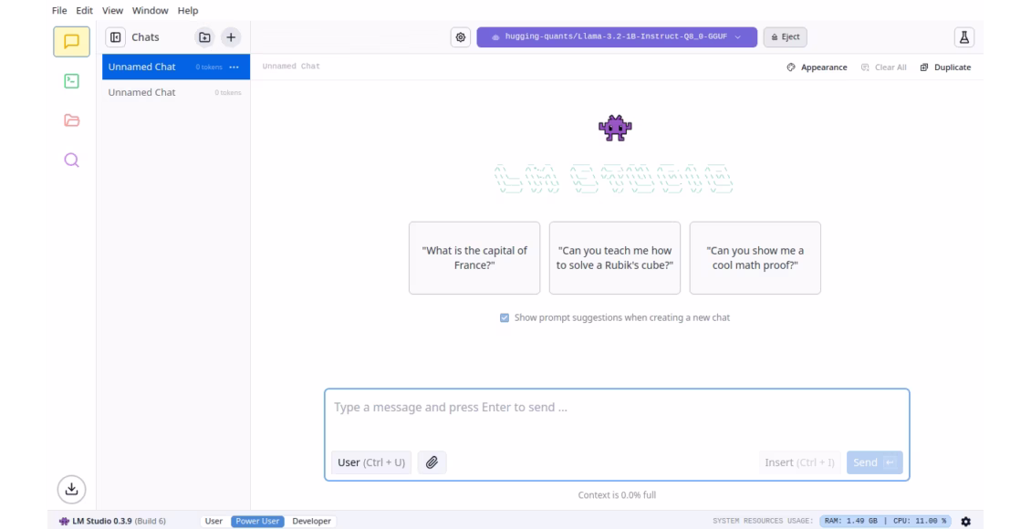Open the File menu

coord(59,11)
